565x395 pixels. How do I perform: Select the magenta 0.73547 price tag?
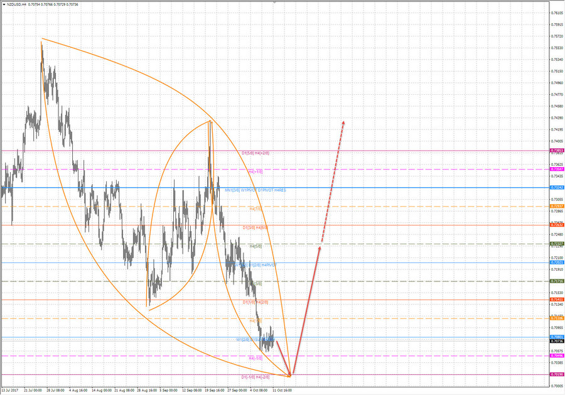557,169
